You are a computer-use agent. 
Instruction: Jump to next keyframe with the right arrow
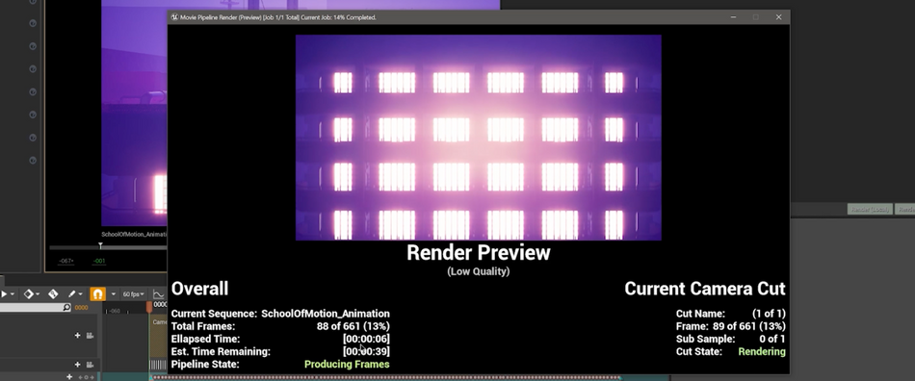[92, 377]
